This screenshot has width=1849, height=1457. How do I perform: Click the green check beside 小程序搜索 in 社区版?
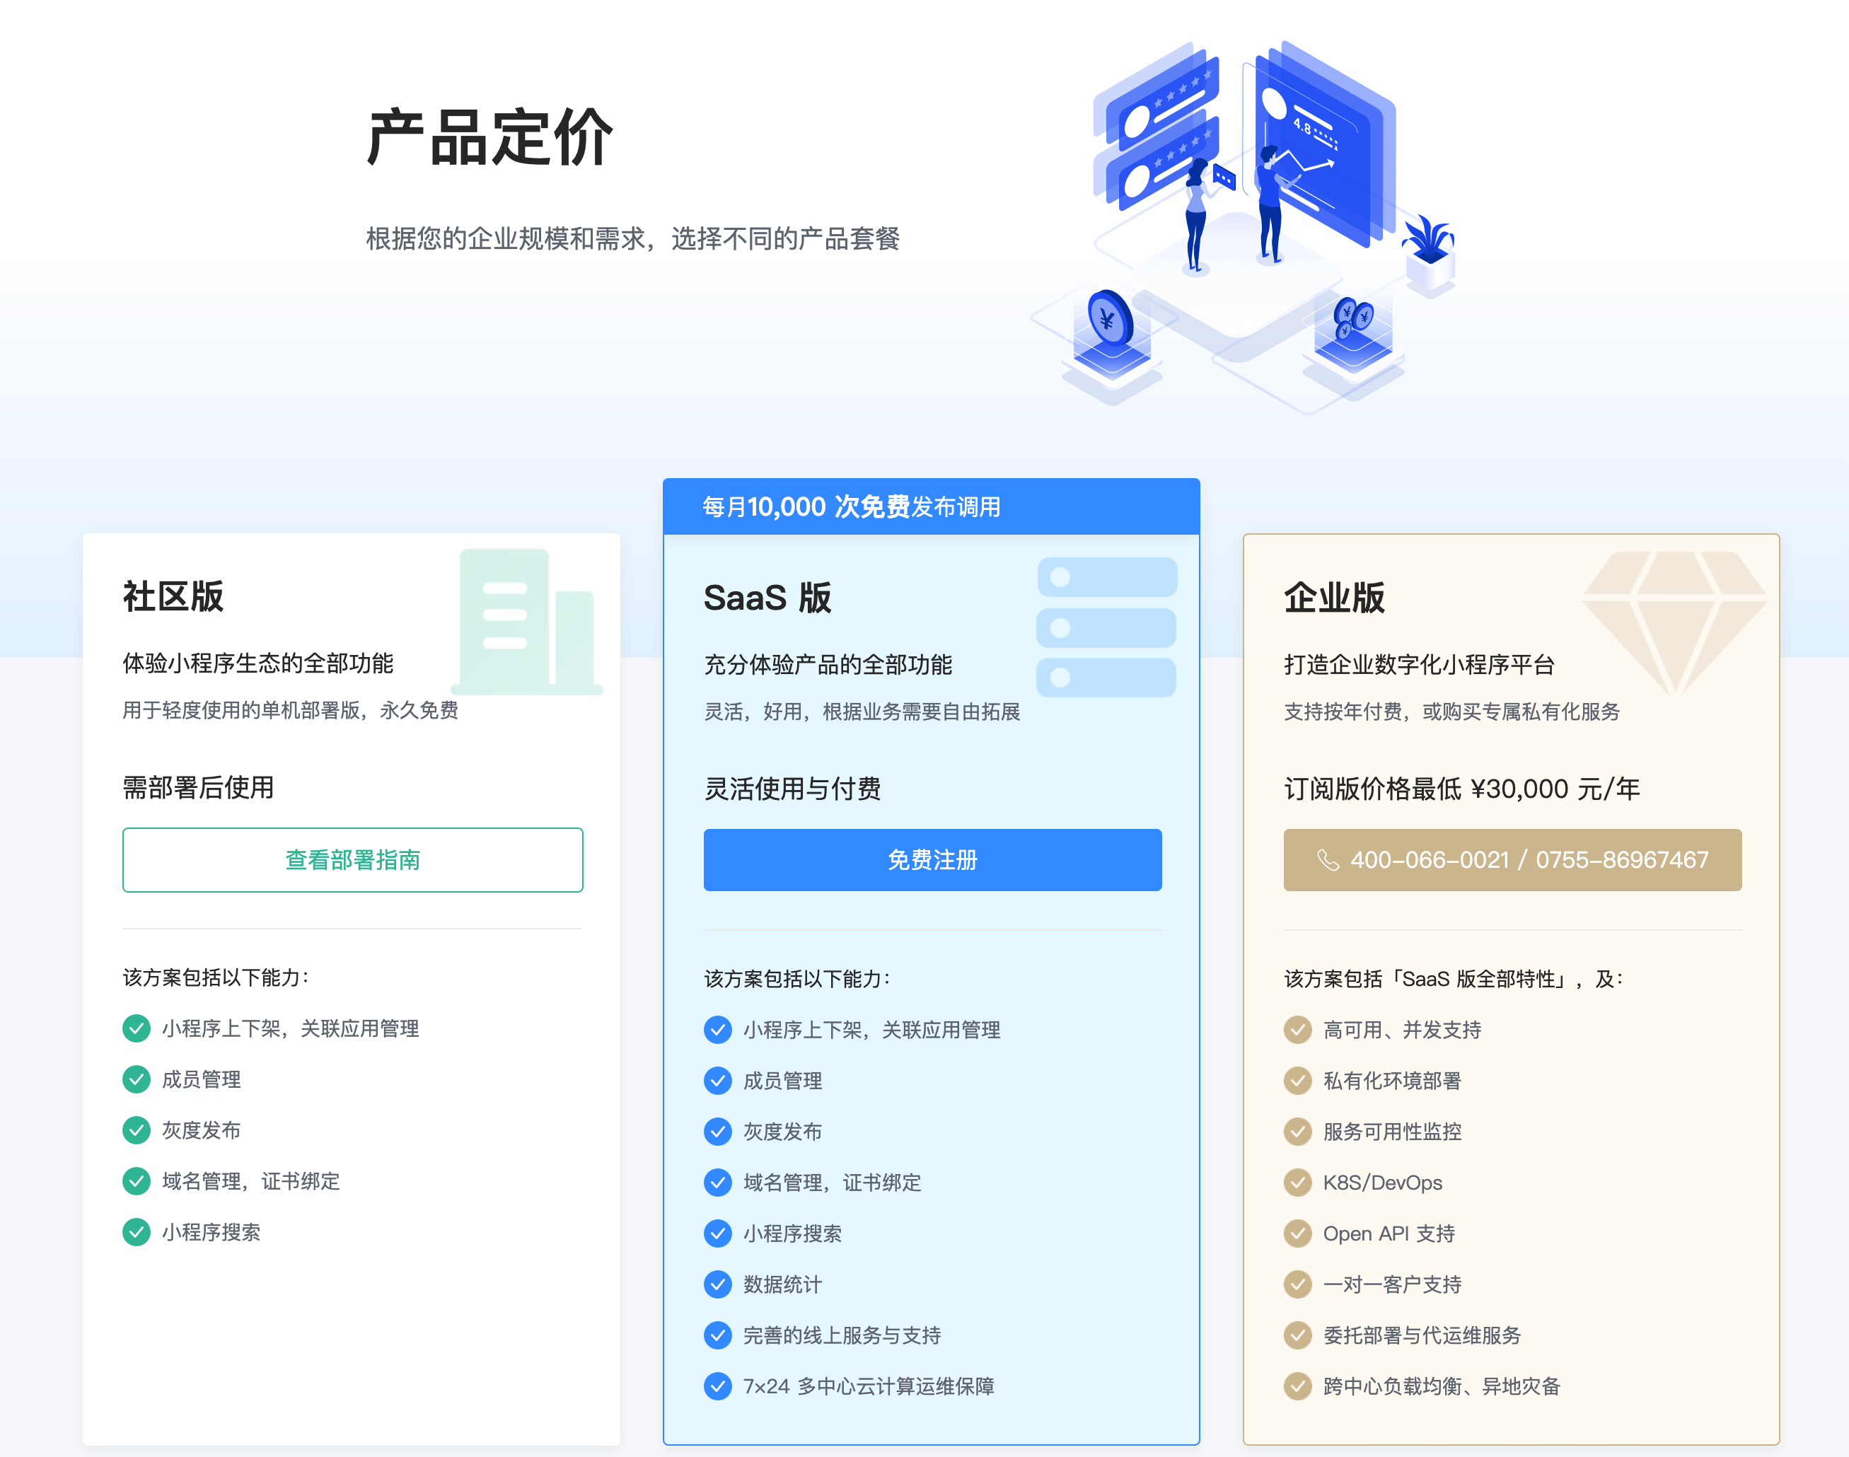click(137, 1232)
